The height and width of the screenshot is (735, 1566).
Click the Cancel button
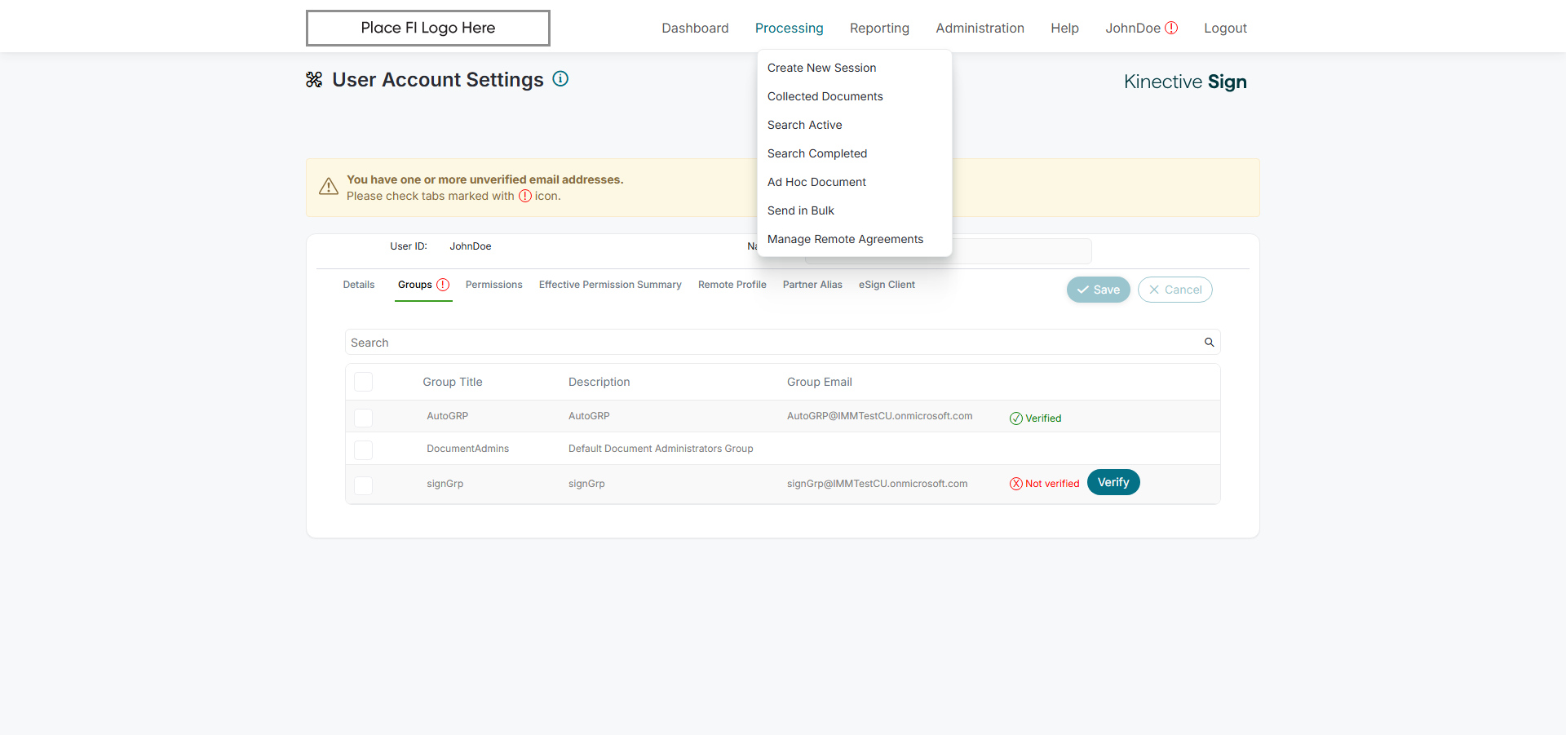coord(1174,290)
